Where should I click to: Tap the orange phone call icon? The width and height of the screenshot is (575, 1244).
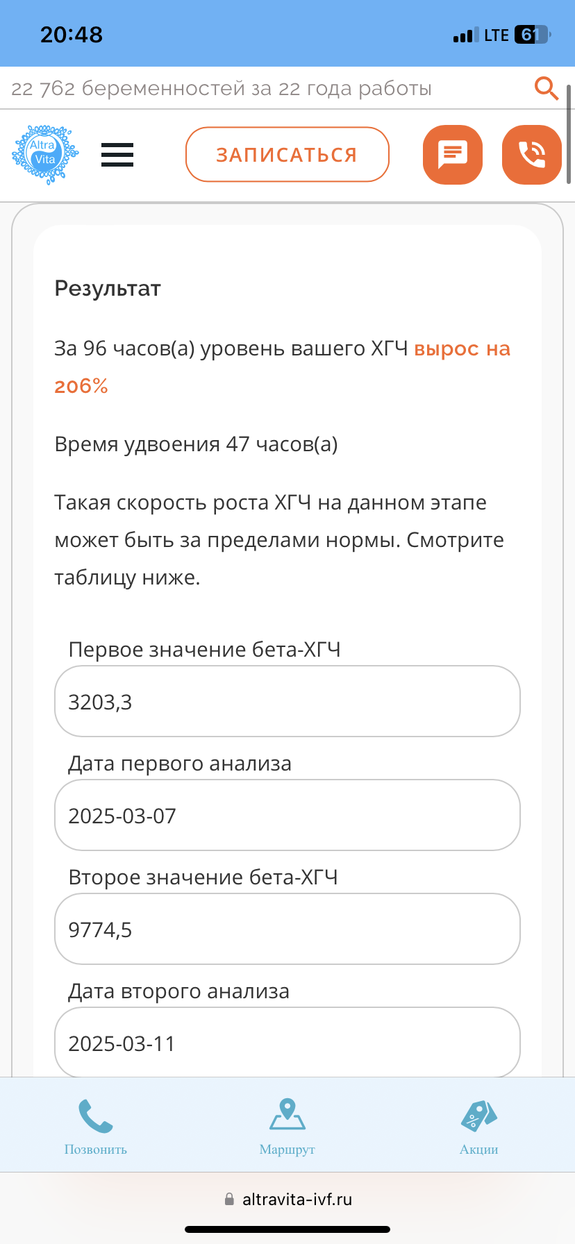tap(531, 154)
